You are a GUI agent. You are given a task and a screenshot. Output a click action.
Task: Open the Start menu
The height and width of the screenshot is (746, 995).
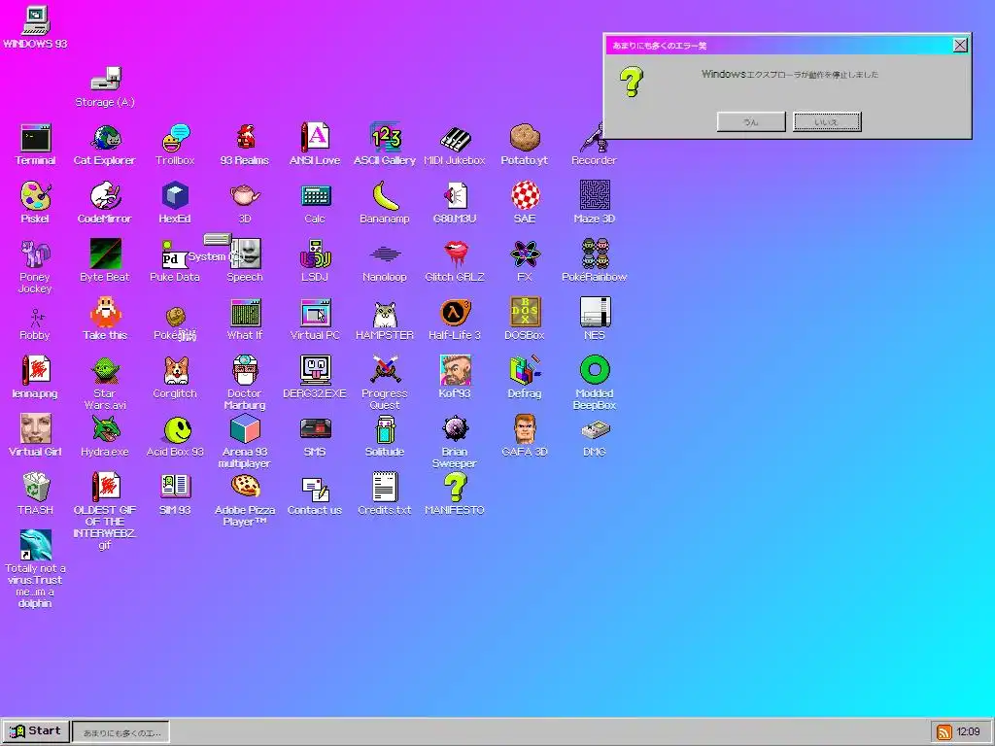coord(36,731)
